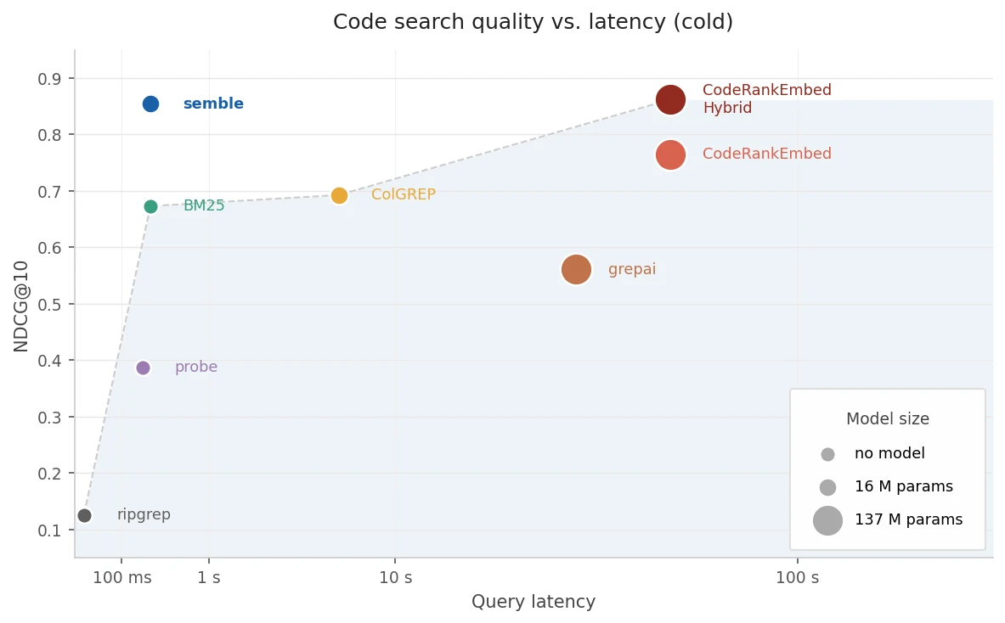Image resolution: width=1005 pixels, height=623 pixels.
Task: Click the 'Model size' legend title
Action: [888, 418]
